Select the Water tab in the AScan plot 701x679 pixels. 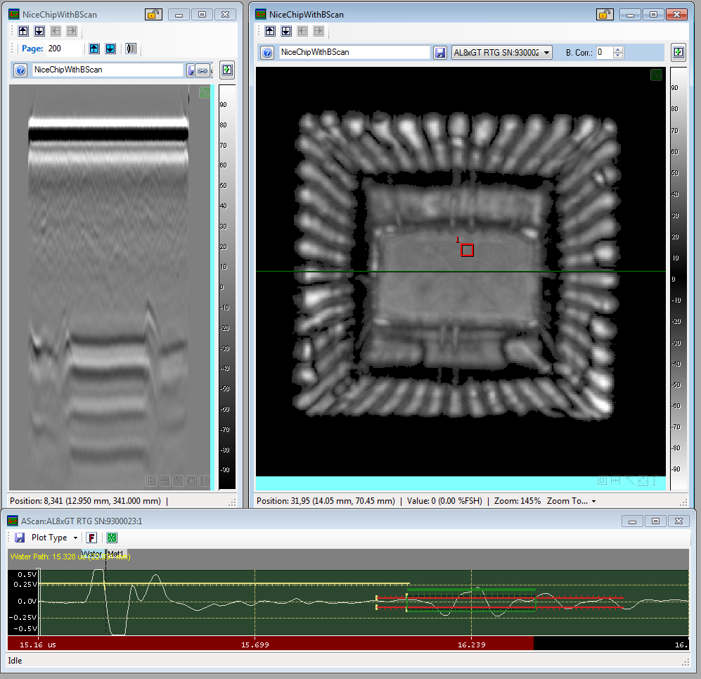tap(92, 554)
